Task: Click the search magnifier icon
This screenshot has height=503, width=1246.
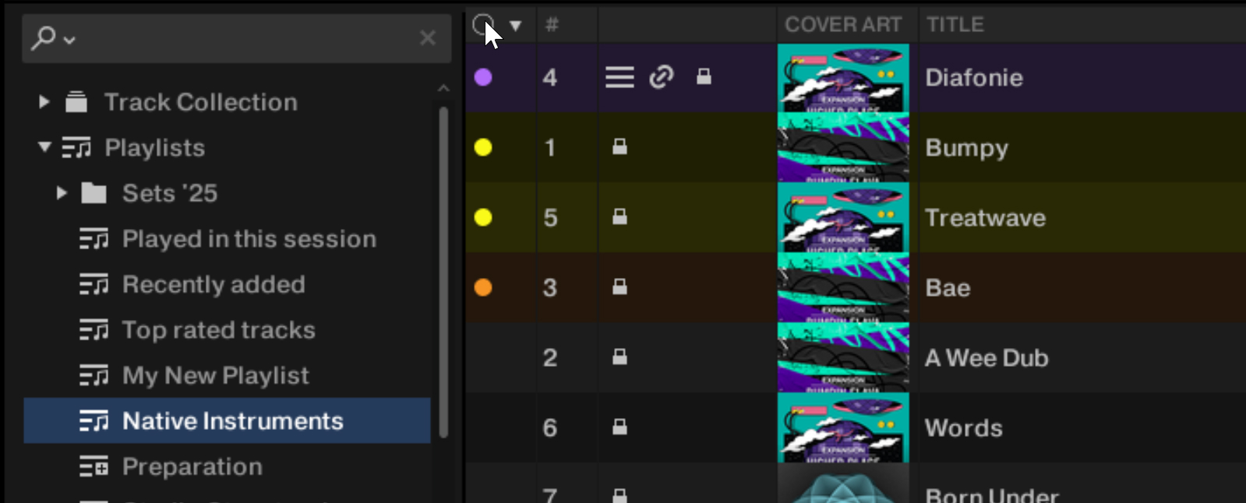Action: point(43,37)
